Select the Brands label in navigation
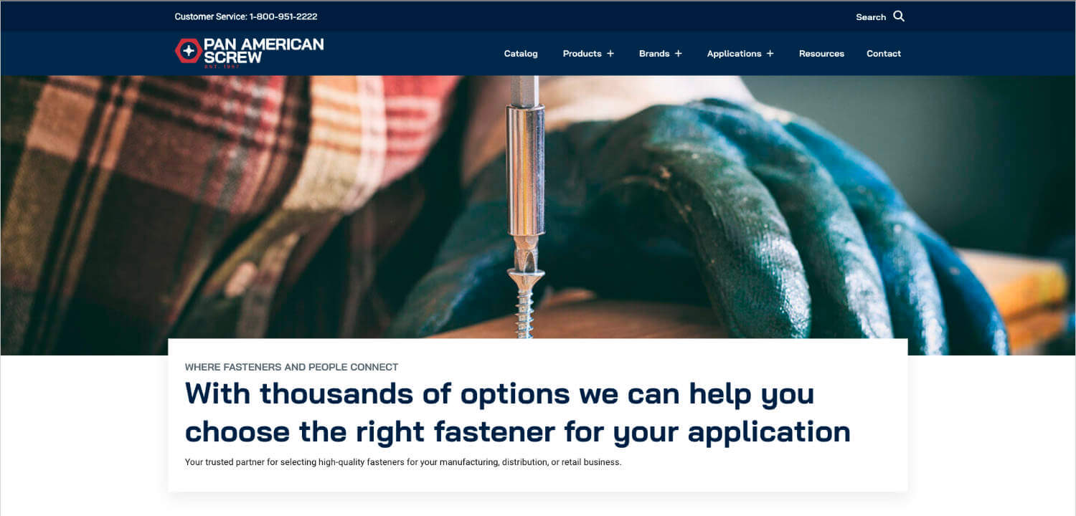The height and width of the screenshot is (516, 1076). (654, 54)
